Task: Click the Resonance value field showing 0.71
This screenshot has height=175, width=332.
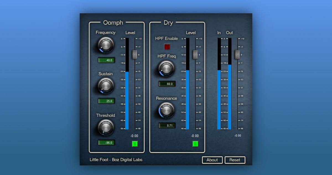Action: [167, 125]
